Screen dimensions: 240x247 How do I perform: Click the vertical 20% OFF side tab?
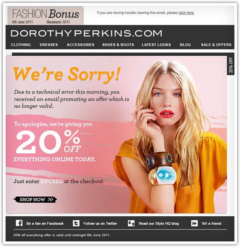(231, 65)
